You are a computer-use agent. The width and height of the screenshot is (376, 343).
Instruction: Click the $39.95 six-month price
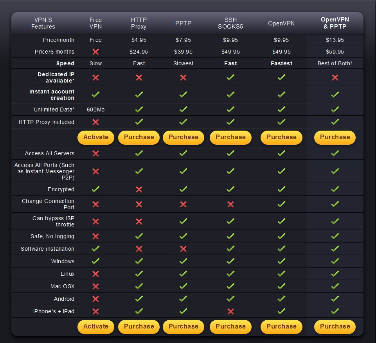pos(183,52)
